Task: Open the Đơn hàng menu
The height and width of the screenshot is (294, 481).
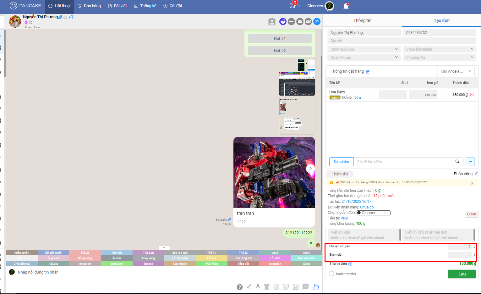Action: (x=89, y=6)
